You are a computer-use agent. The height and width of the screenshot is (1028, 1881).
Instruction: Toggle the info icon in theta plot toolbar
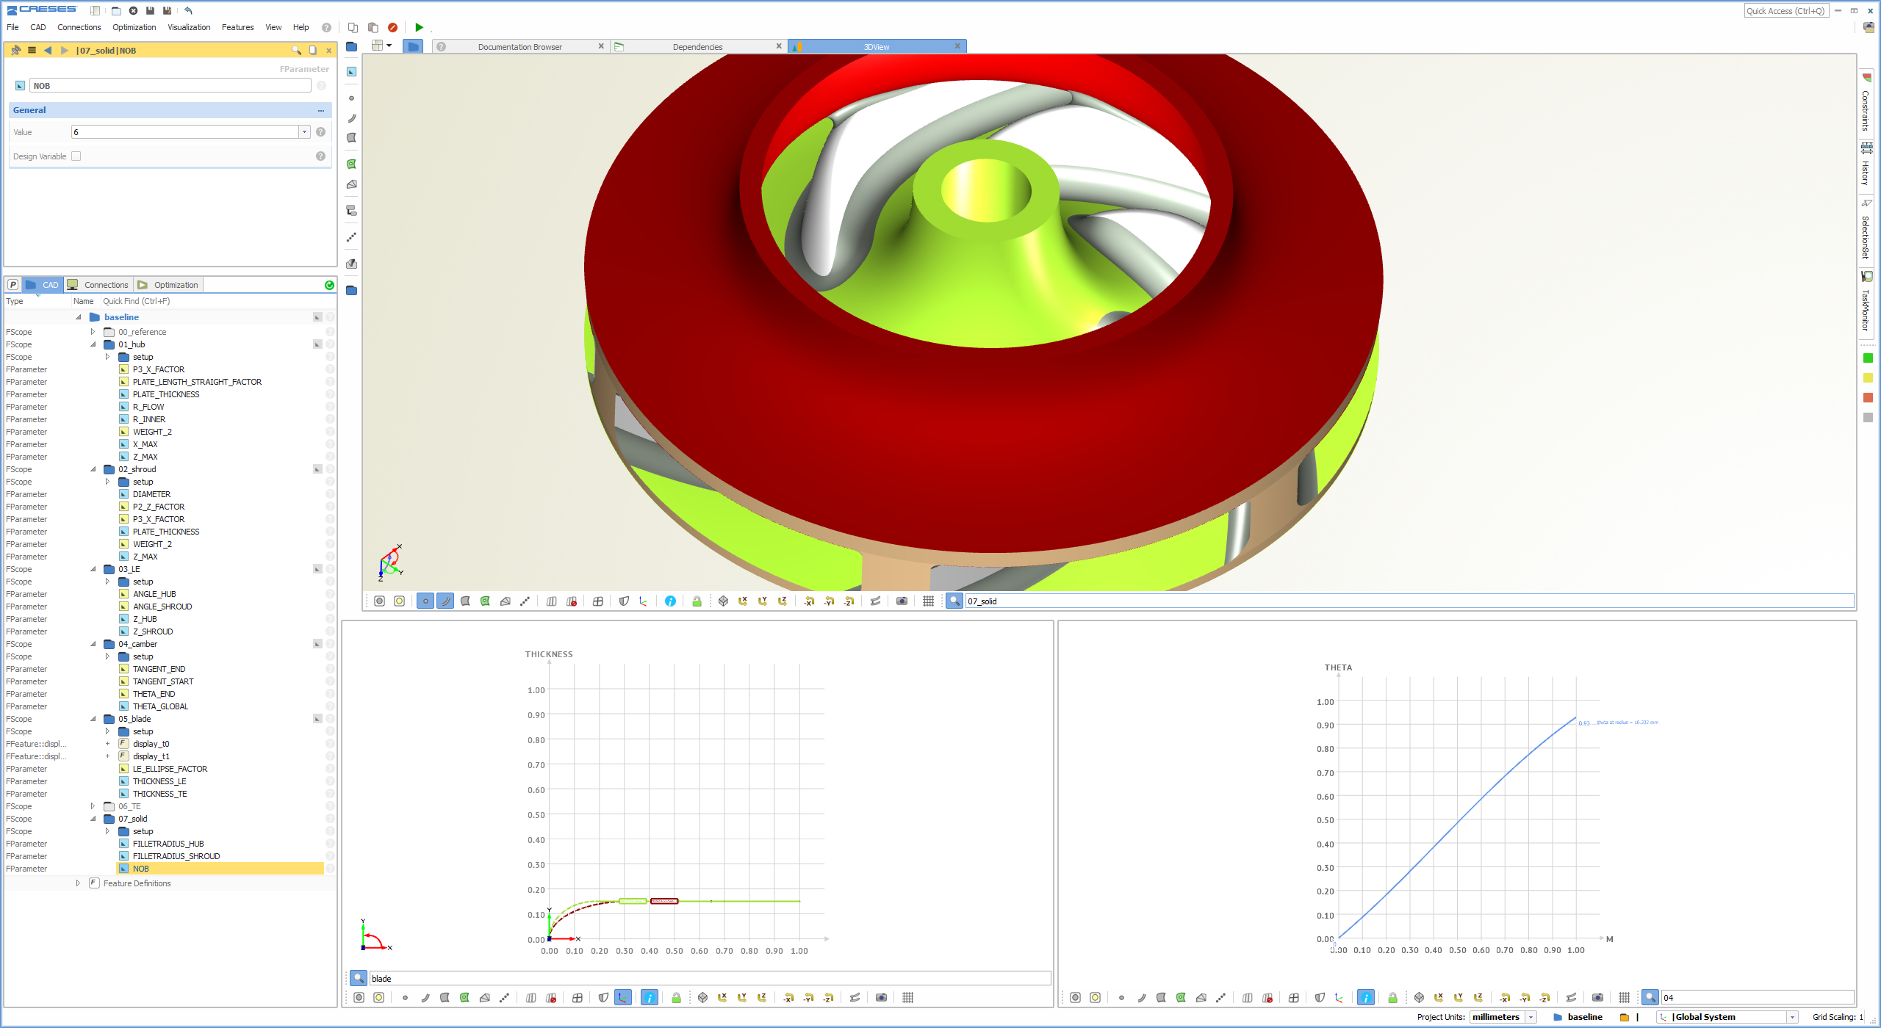pos(1365,997)
